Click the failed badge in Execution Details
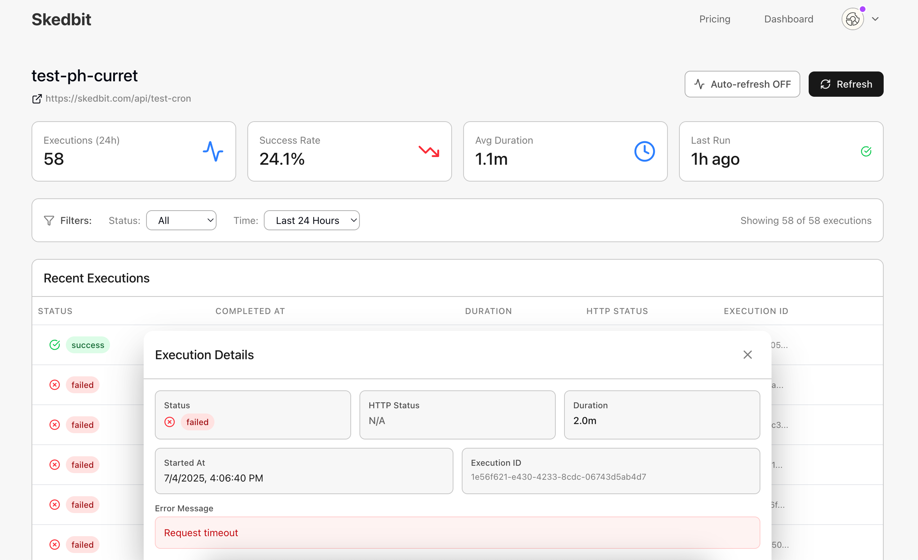This screenshot has height=560, width=918. point(197,422)
